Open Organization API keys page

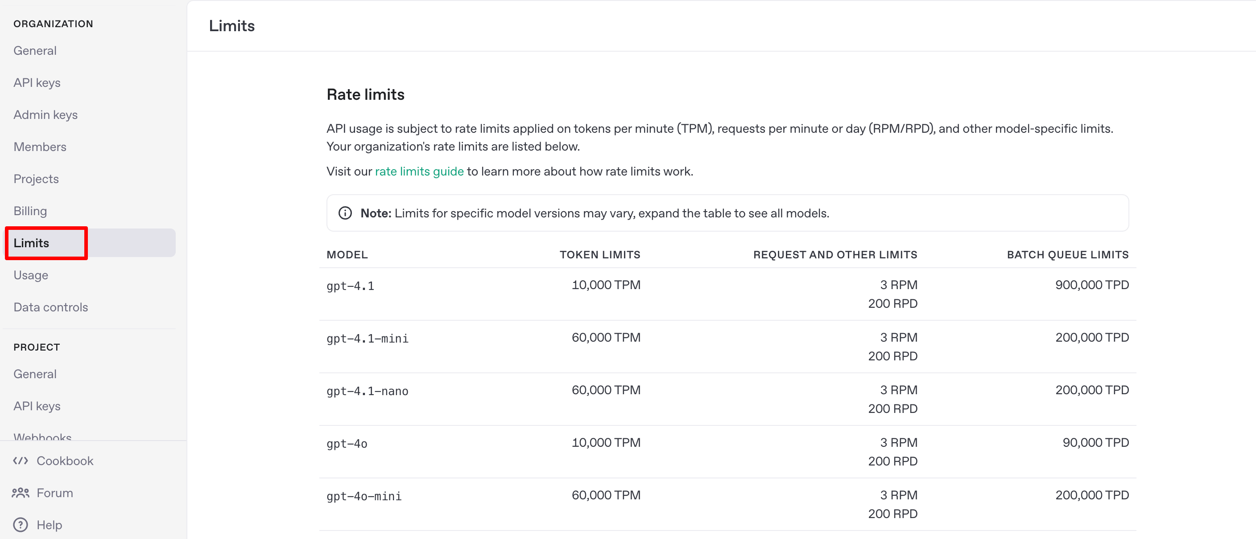(37, 83)
